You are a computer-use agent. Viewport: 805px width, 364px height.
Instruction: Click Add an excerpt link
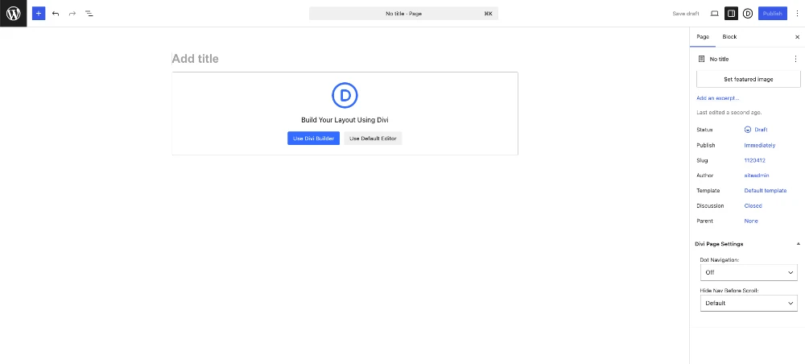pyautogui.click(x=717, y=98)
